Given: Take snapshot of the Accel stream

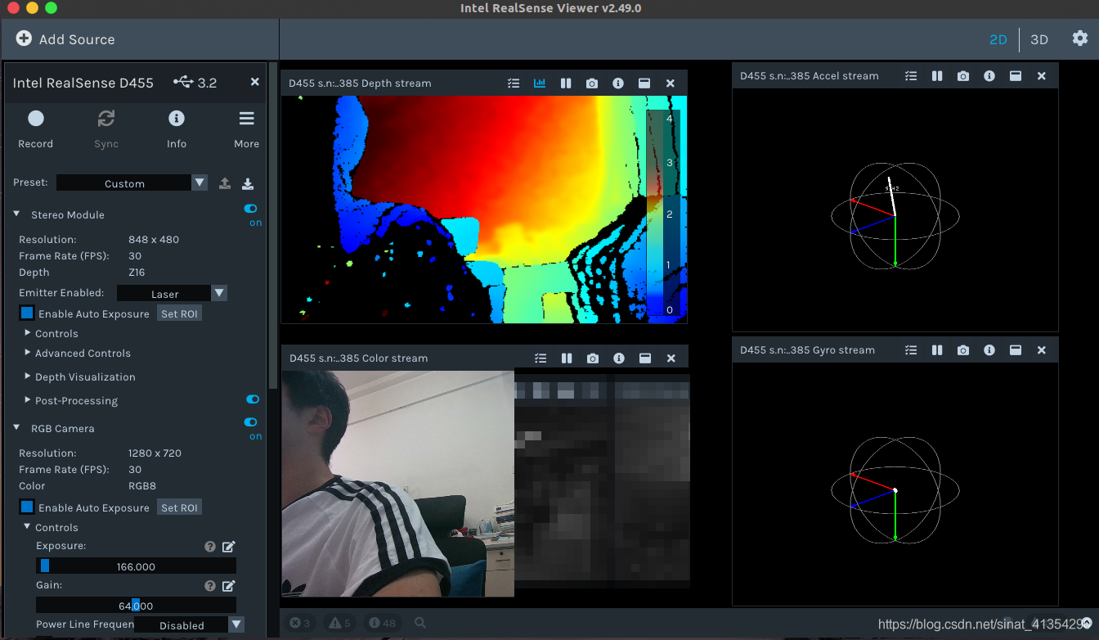Looking at the screenshot, I should coord(963,76).
